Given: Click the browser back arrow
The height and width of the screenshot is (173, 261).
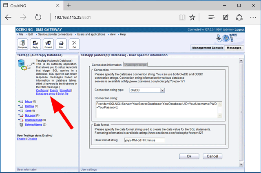Looking at the screenshot, I should [8, 17].
